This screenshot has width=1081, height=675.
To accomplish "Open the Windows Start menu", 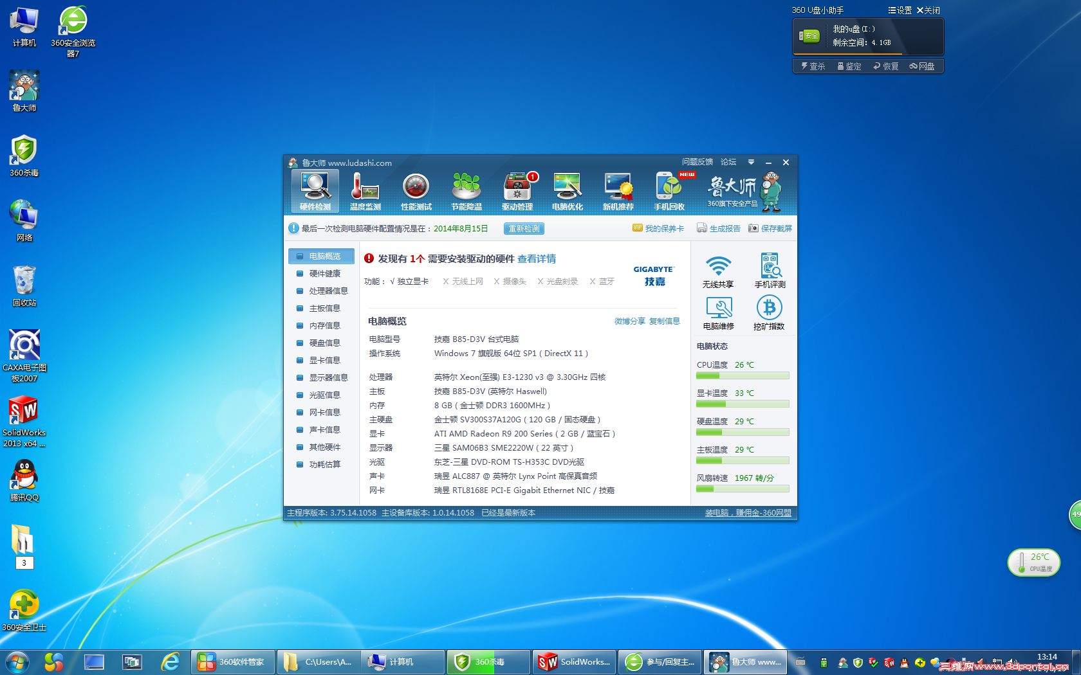I will 17,661.
